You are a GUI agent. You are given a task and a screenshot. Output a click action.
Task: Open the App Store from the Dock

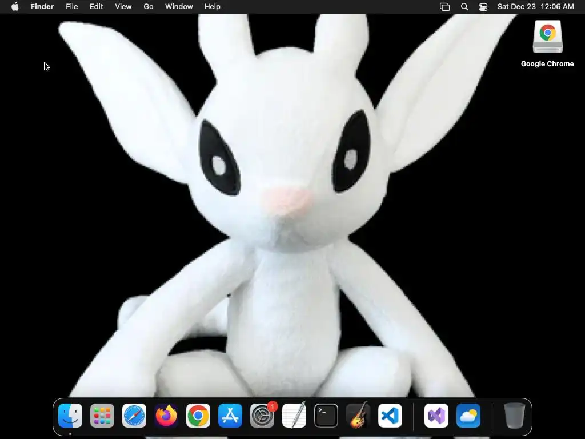[x=230, y=416]
